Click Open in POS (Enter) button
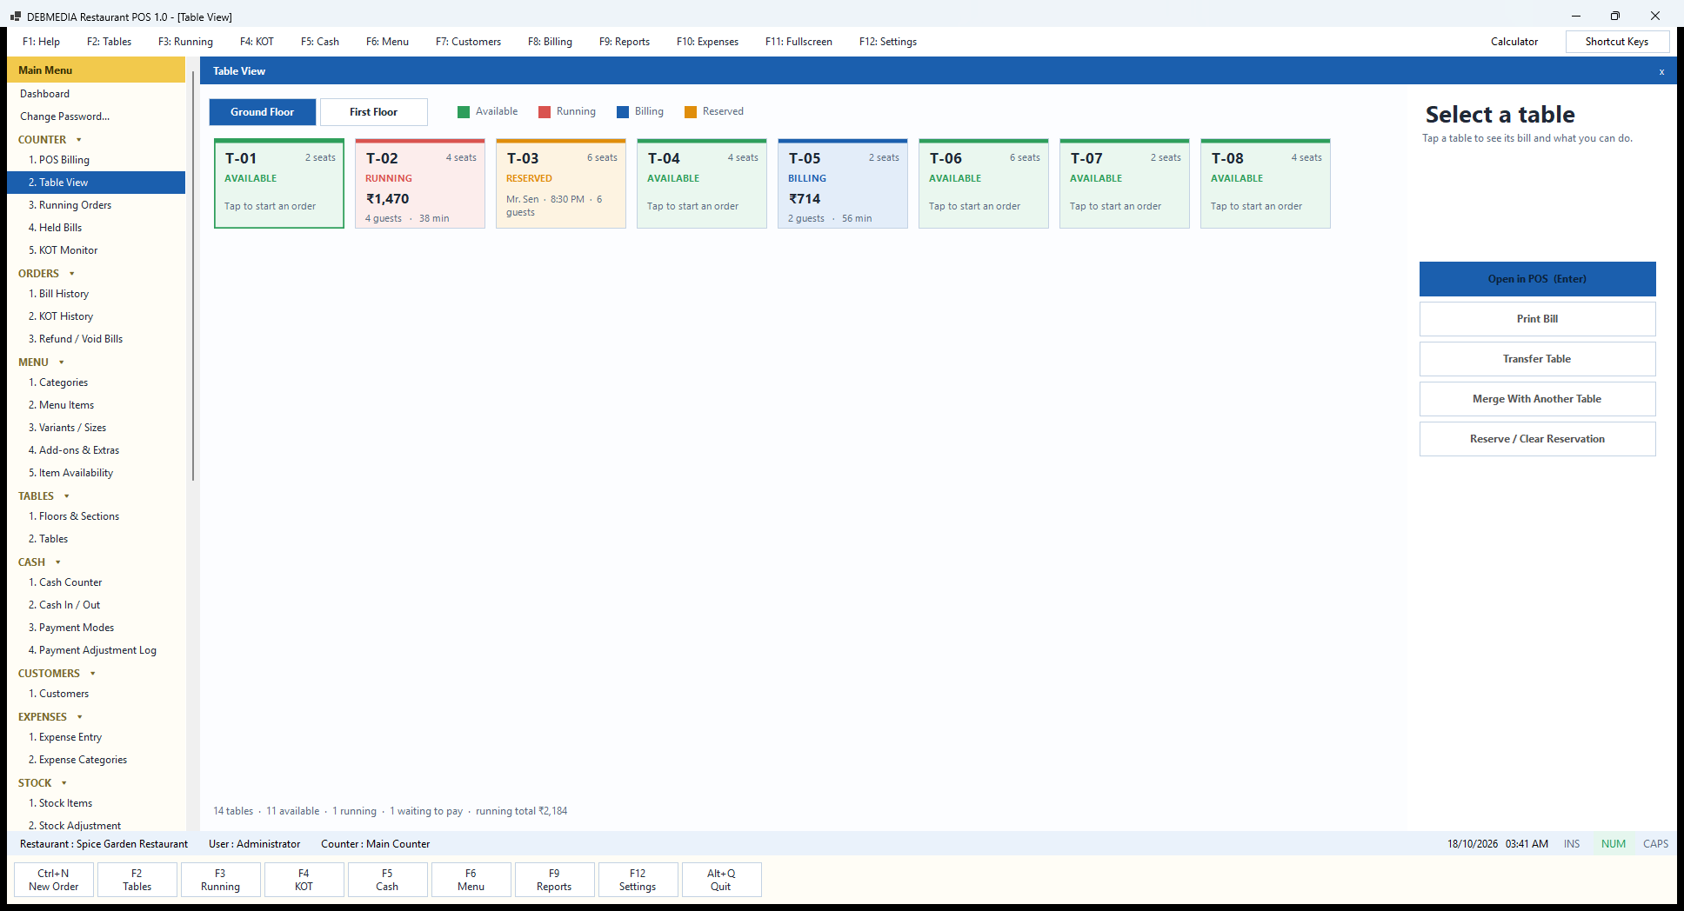 1537,279
